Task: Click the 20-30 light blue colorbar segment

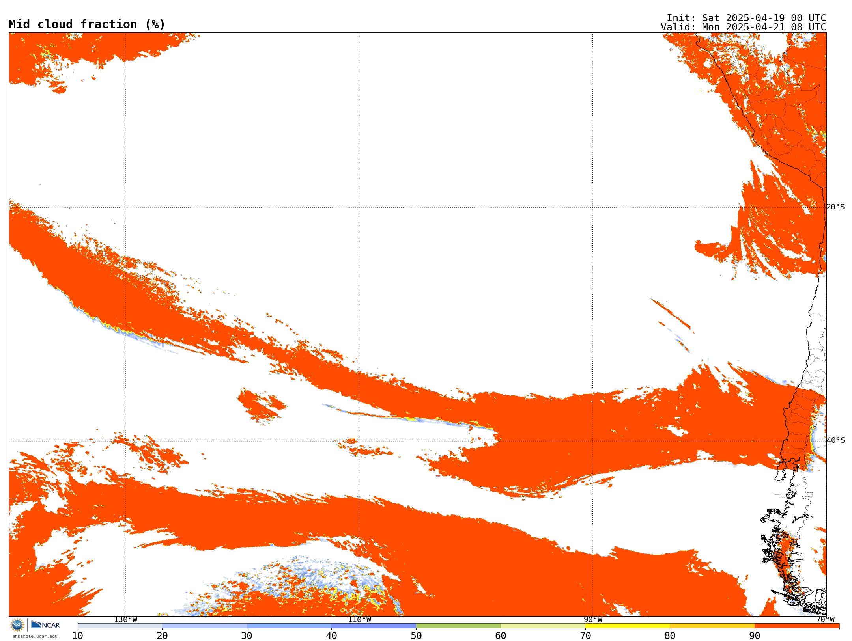Action: (204, 626)
